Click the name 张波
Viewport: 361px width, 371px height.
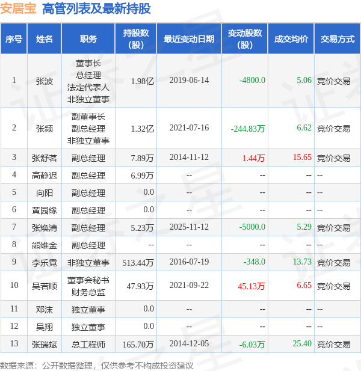click(45, 81)
